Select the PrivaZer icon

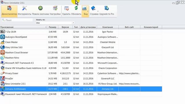pyautogui.click(x=3, y=78)
